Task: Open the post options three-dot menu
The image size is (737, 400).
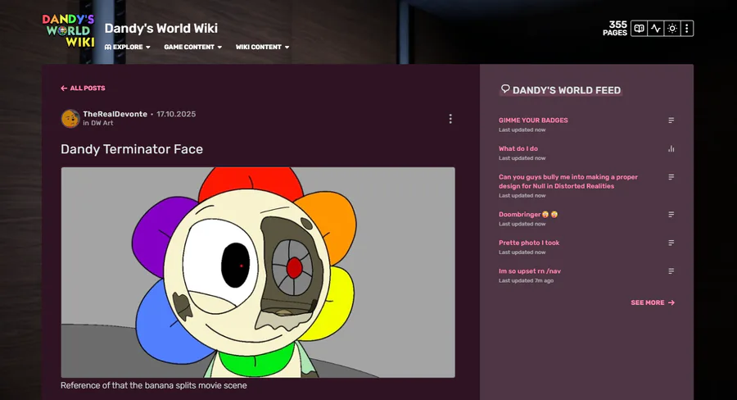Action: tap(450, 119)
